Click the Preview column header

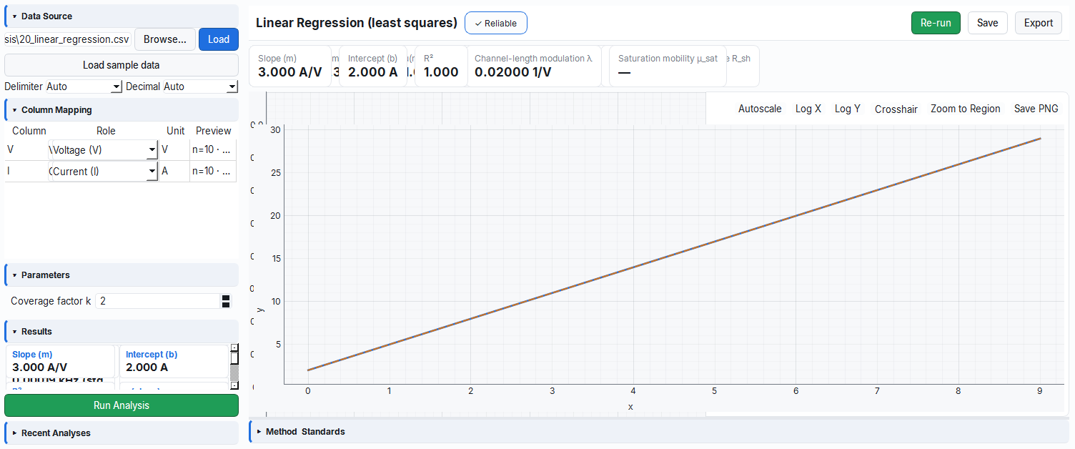click(214, 131)
